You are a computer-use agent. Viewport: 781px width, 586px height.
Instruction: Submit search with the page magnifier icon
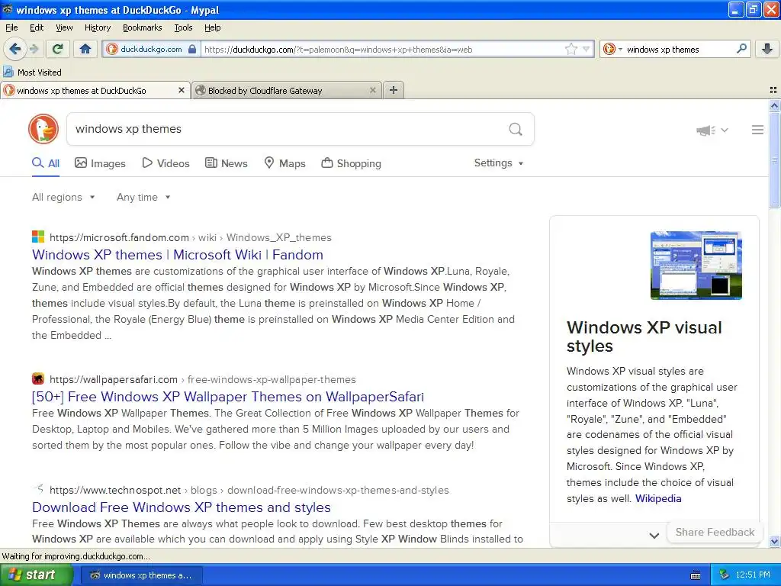click(x=516, y=129)
